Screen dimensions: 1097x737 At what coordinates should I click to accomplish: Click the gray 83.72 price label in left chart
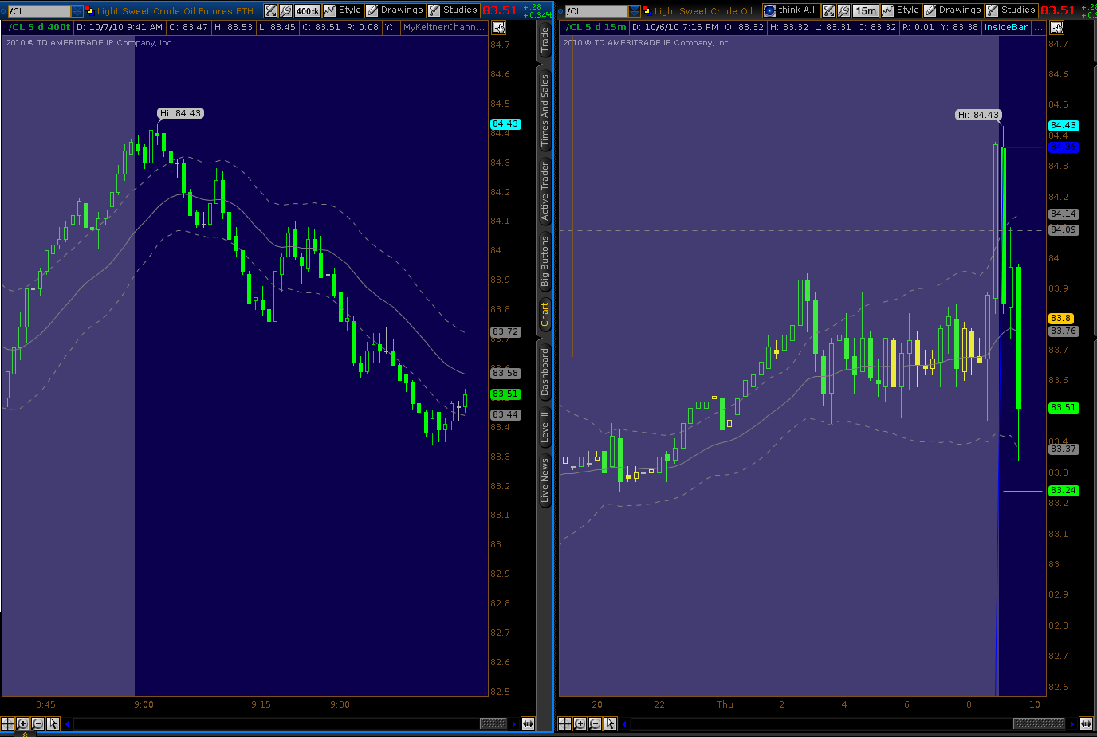click(505, 331)
